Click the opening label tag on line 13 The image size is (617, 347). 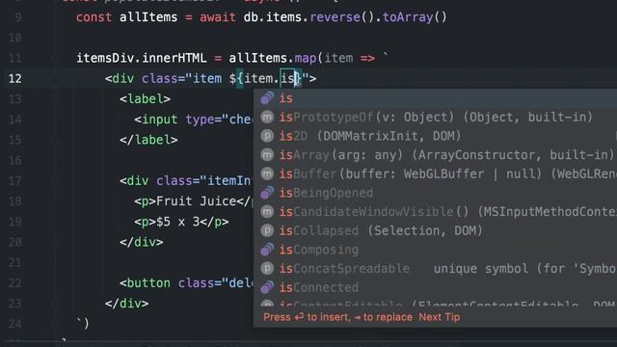[x=146, y=99]
